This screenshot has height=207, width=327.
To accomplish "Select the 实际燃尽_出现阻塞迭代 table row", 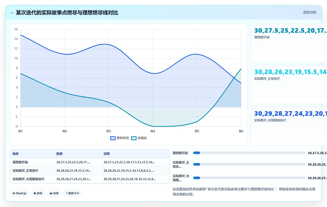I will pyautogui.click(x=90, y=179).
